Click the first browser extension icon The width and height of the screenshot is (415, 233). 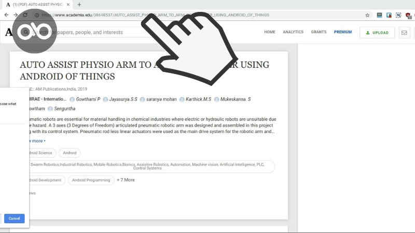379,15
